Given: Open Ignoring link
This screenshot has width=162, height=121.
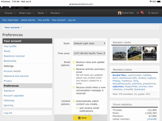Looking at the screenshot, I should (8, 105).
